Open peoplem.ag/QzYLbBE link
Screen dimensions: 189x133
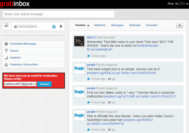click(120, 96)
